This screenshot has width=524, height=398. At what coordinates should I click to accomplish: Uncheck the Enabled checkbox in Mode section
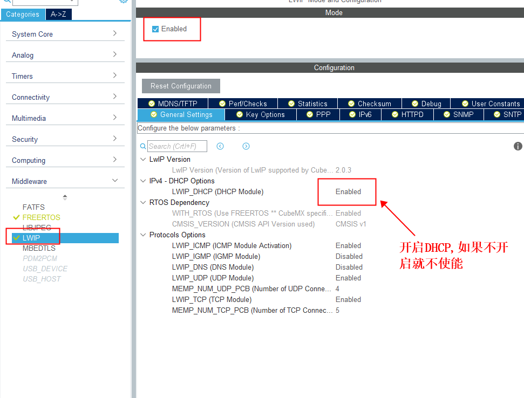tap(155, 29)
